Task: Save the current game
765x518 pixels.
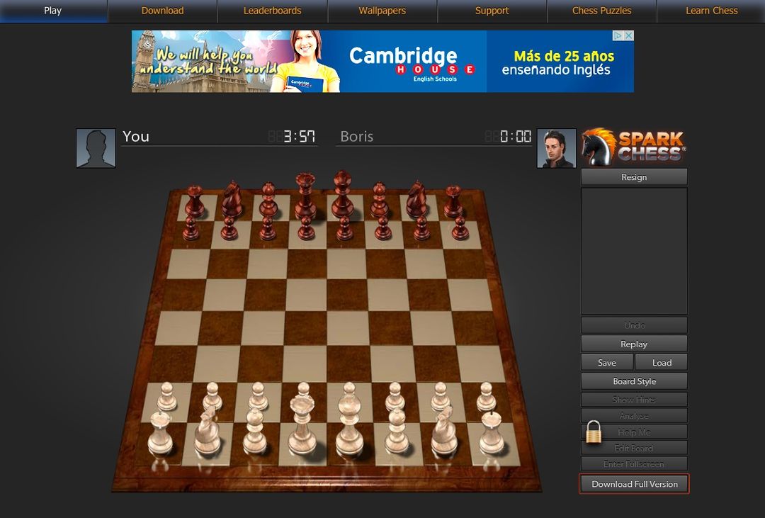Action: tap(606, 362)
